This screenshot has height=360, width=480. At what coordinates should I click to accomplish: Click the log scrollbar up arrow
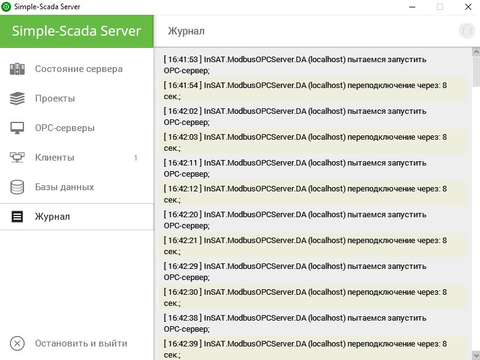click(x=476, y=52)
